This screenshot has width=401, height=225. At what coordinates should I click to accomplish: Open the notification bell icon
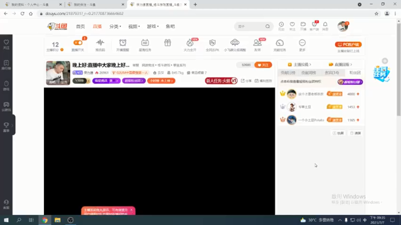pos(325,24)
